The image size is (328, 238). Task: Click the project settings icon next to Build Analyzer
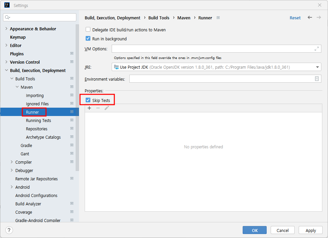(72, 203)
